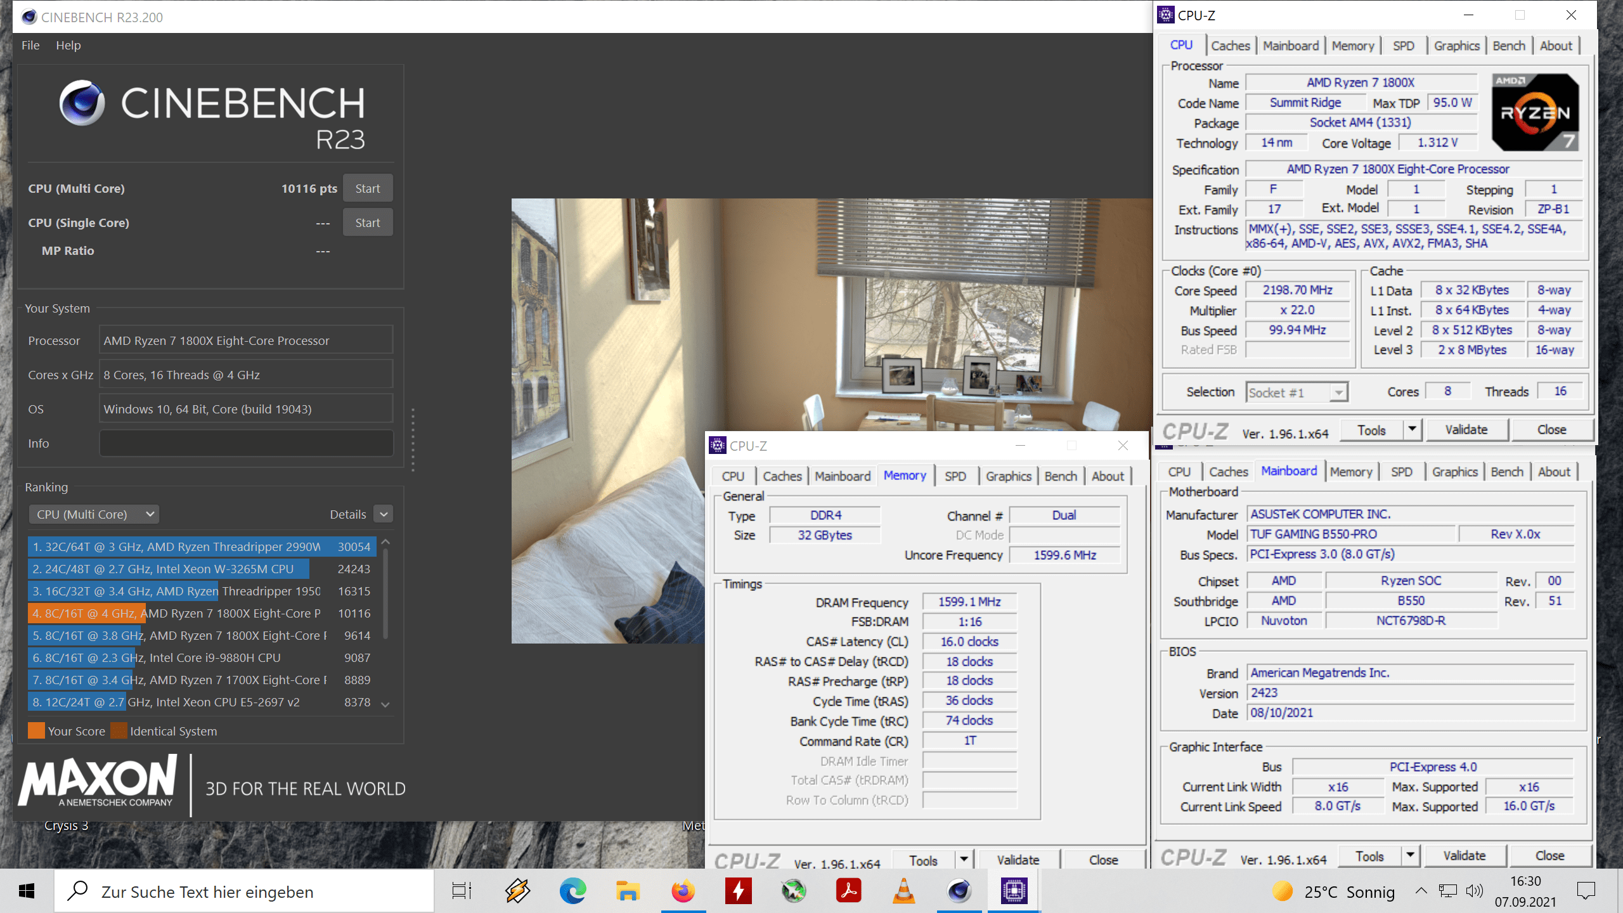The width and height of the screenshot is (1623, 913).
Task: Open SPD tab in top CPU-Z window
Action: pyautogui.click(x=1403, y=46)
